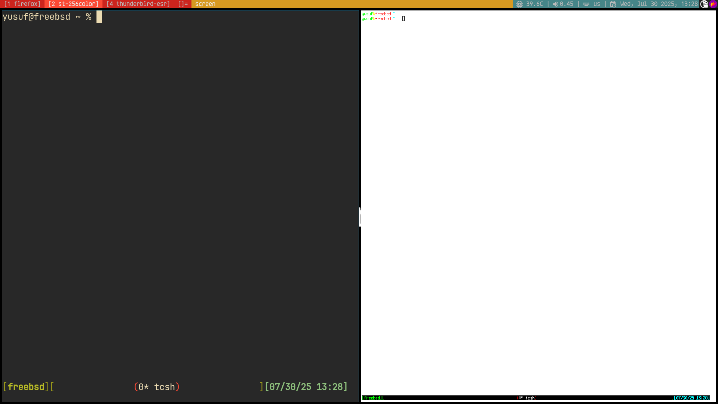Click the 'screen' window title in bar
This screenshot has width=718, height=404.
205,4
